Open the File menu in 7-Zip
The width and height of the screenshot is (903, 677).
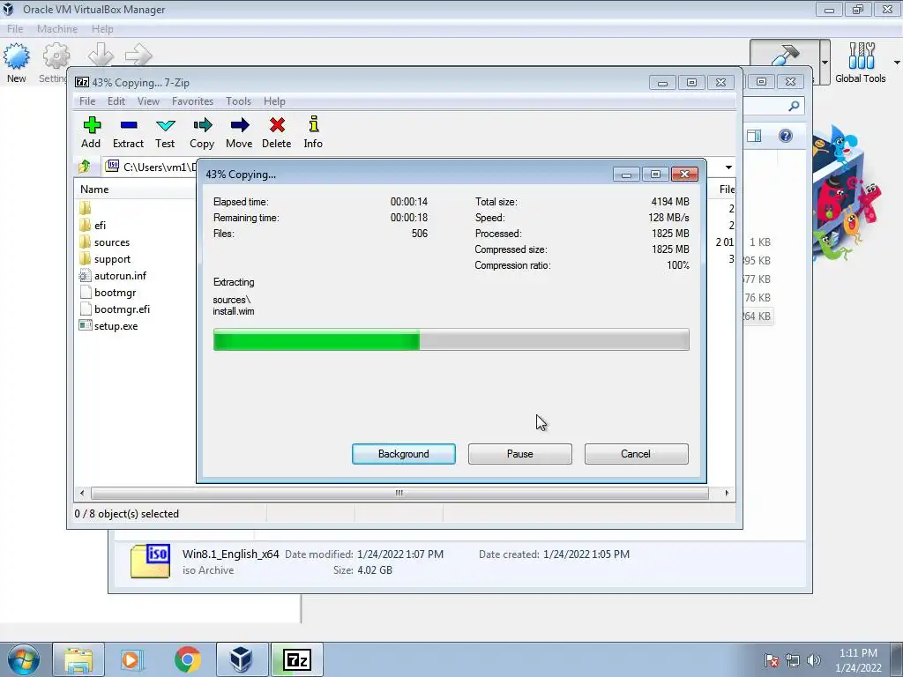87,101
